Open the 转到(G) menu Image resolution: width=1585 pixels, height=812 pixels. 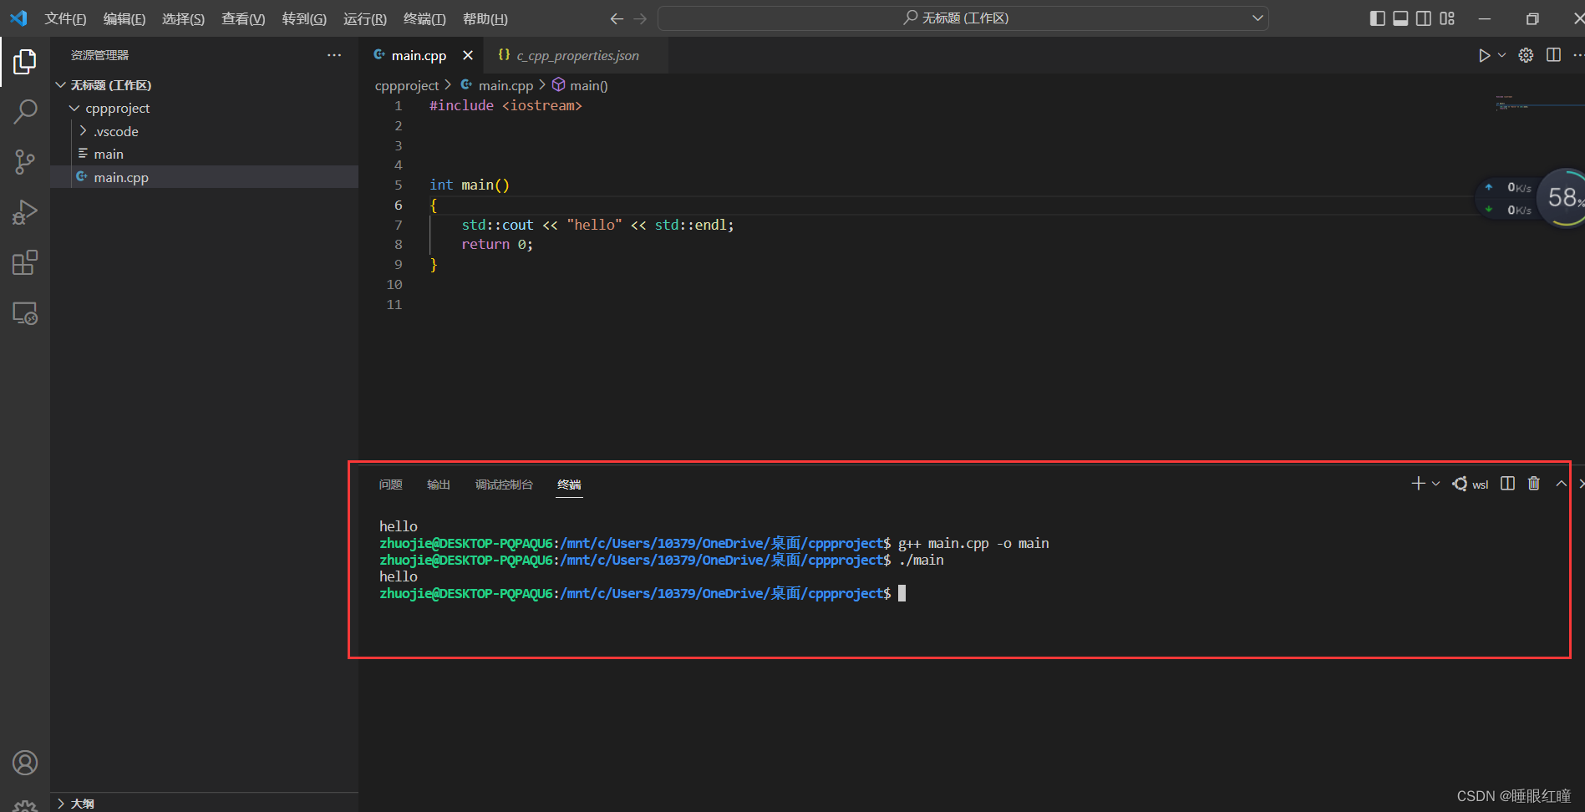click(304, 18)
